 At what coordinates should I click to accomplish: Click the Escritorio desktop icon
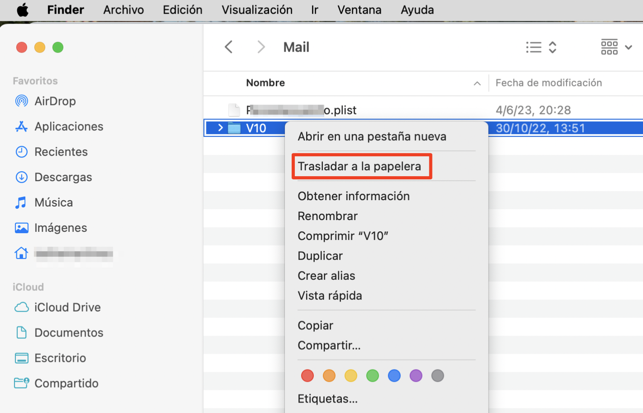21,358
